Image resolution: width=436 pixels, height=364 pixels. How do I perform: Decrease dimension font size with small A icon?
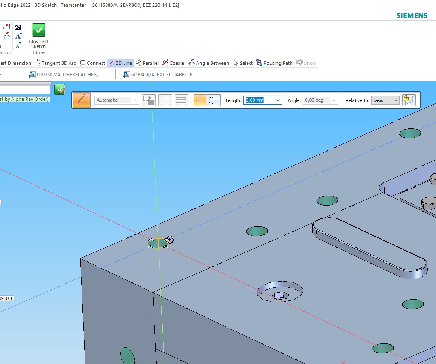(x=18, y=45)
